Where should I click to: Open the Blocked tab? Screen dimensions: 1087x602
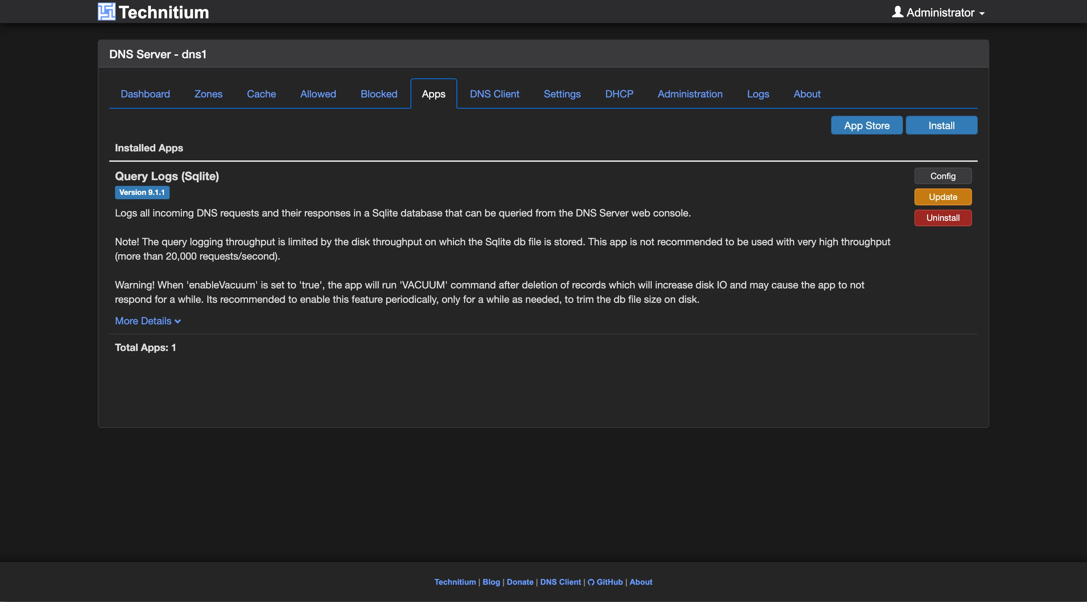[379, 94]
